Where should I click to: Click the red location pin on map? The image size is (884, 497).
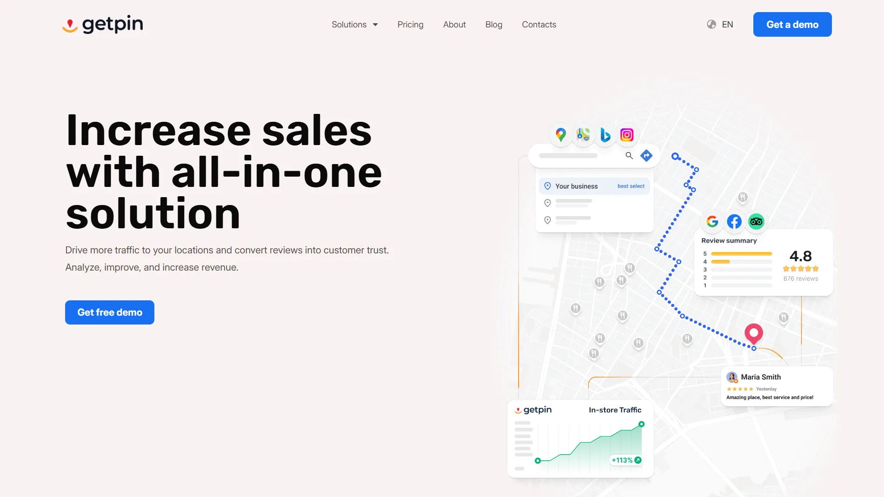pos(754,333)
